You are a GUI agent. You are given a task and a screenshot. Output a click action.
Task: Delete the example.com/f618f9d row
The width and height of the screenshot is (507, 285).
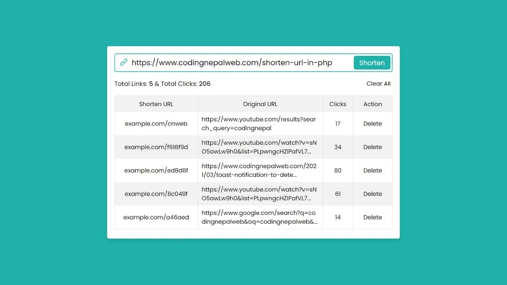click(x=373, y=147)
